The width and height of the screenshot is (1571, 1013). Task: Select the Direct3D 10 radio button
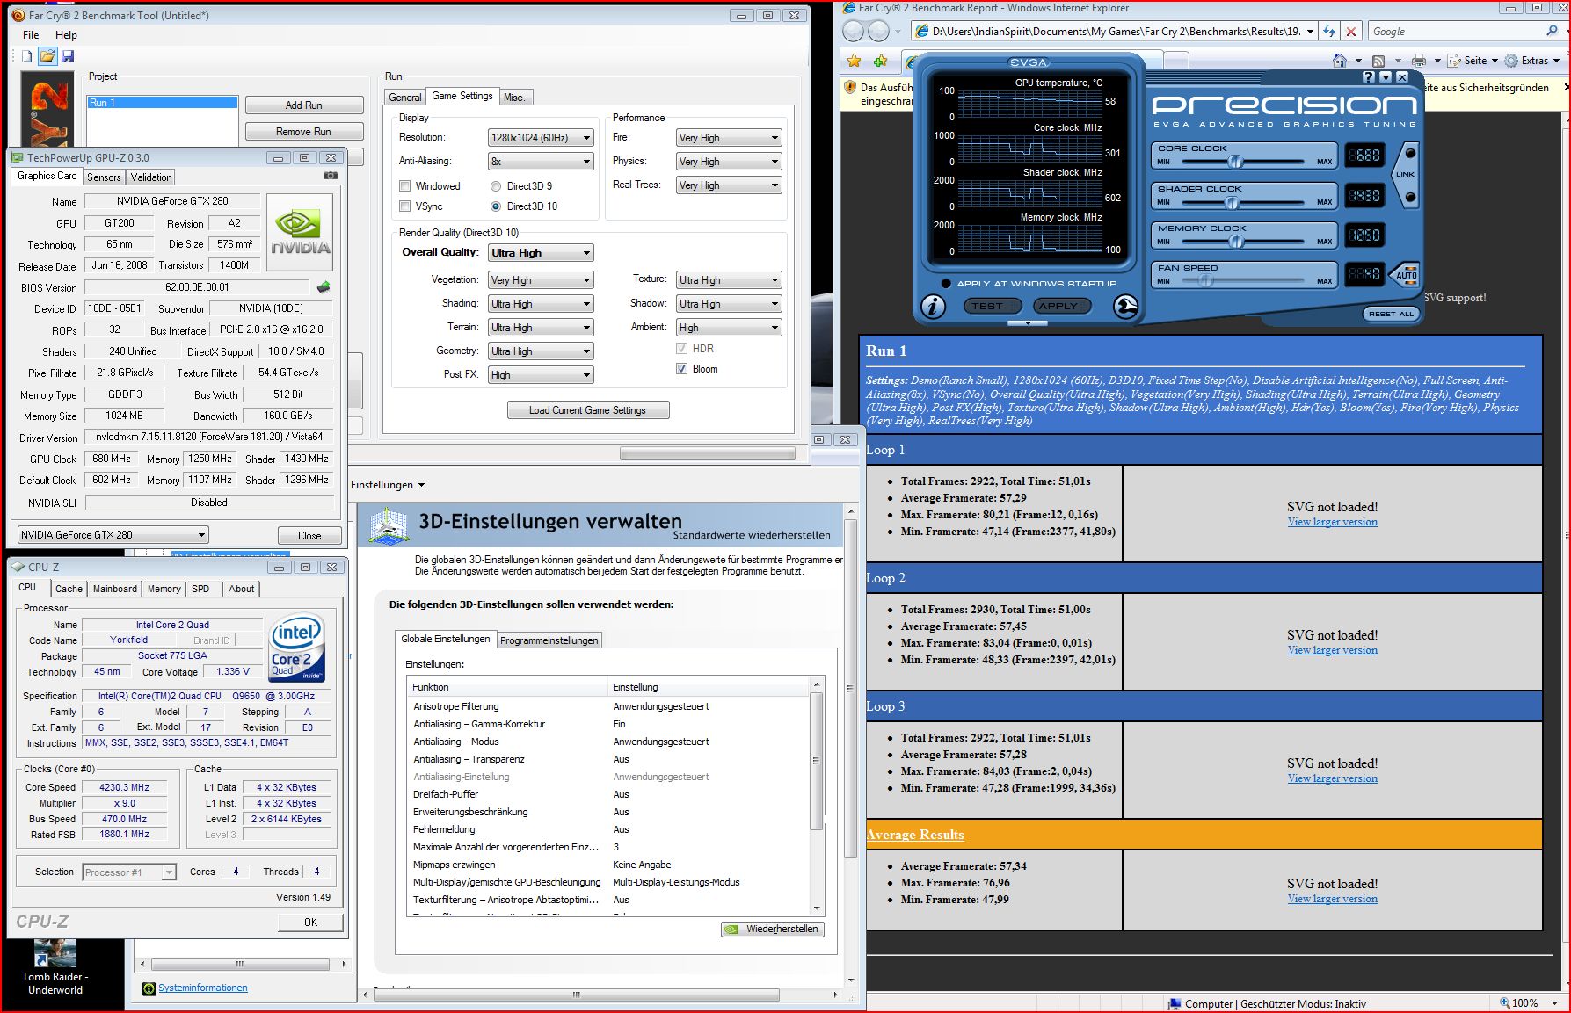click(x=496, y=206)
